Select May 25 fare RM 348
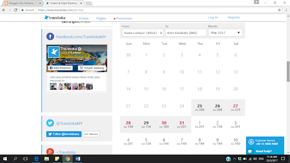The image size is (290, 163). pyautogui.click(x=200, y=108)
